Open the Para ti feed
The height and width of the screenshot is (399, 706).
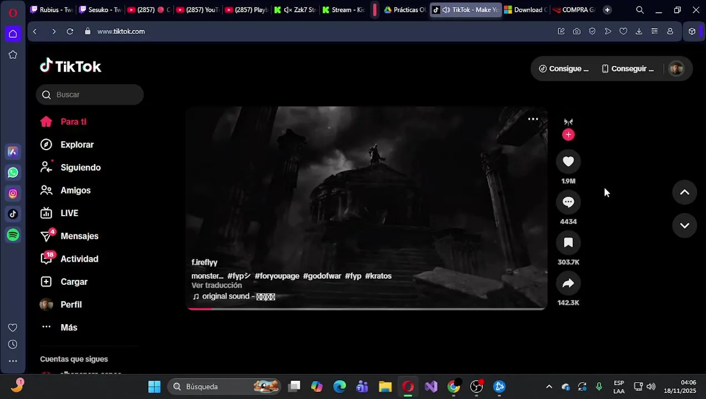[x=73, y=122]
